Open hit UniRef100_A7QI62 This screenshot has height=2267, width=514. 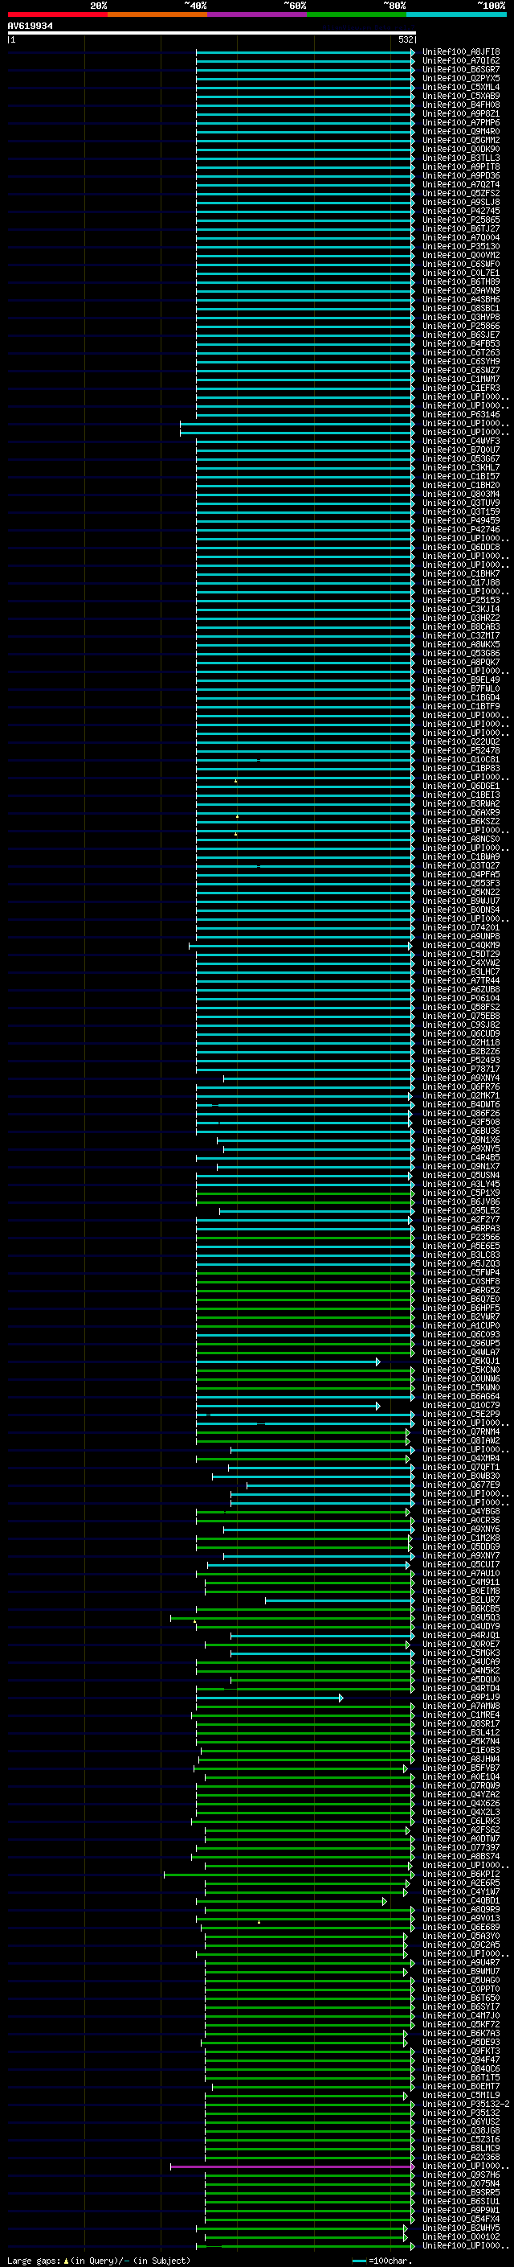click(x=461, y=61)
